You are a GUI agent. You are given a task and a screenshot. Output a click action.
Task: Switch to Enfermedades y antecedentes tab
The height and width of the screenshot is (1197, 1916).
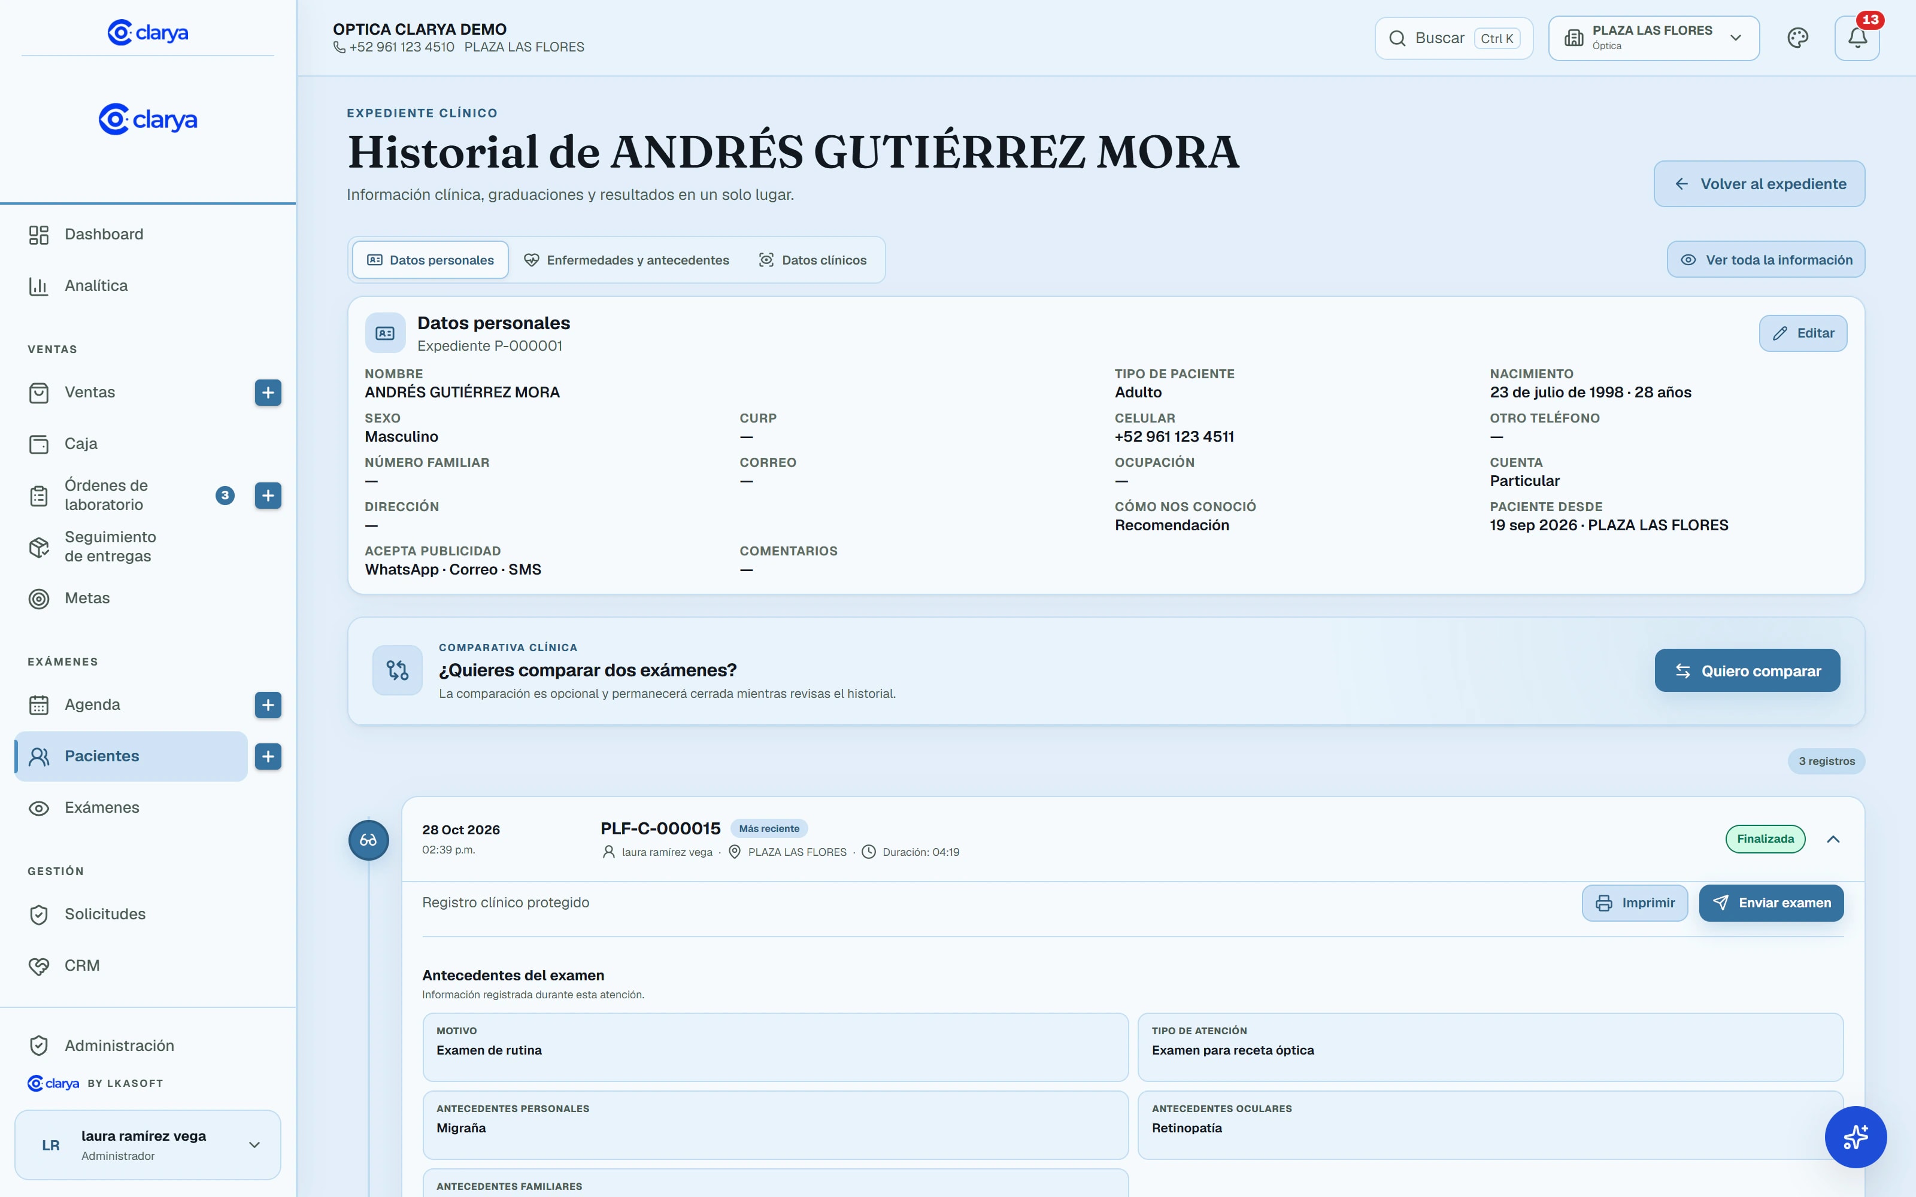(626, 260)
